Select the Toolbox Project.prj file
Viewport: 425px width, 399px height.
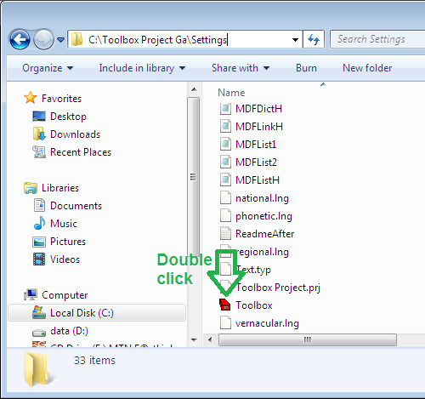278,288
